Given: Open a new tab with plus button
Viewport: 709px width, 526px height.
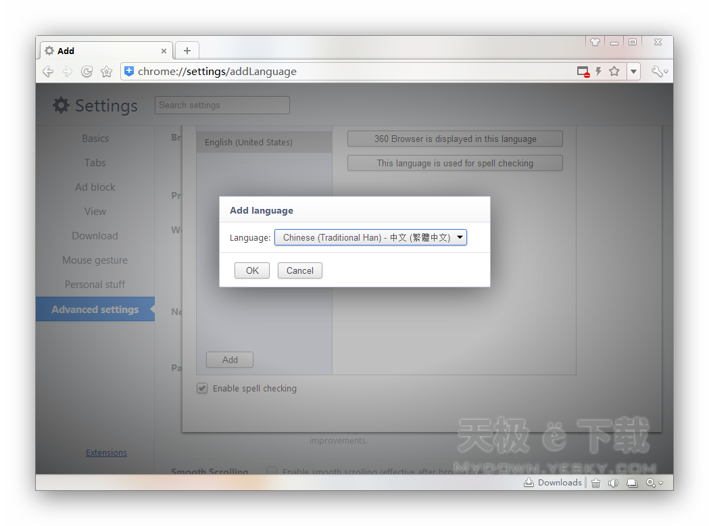Looking at the screenshot, I should [187, 51].
